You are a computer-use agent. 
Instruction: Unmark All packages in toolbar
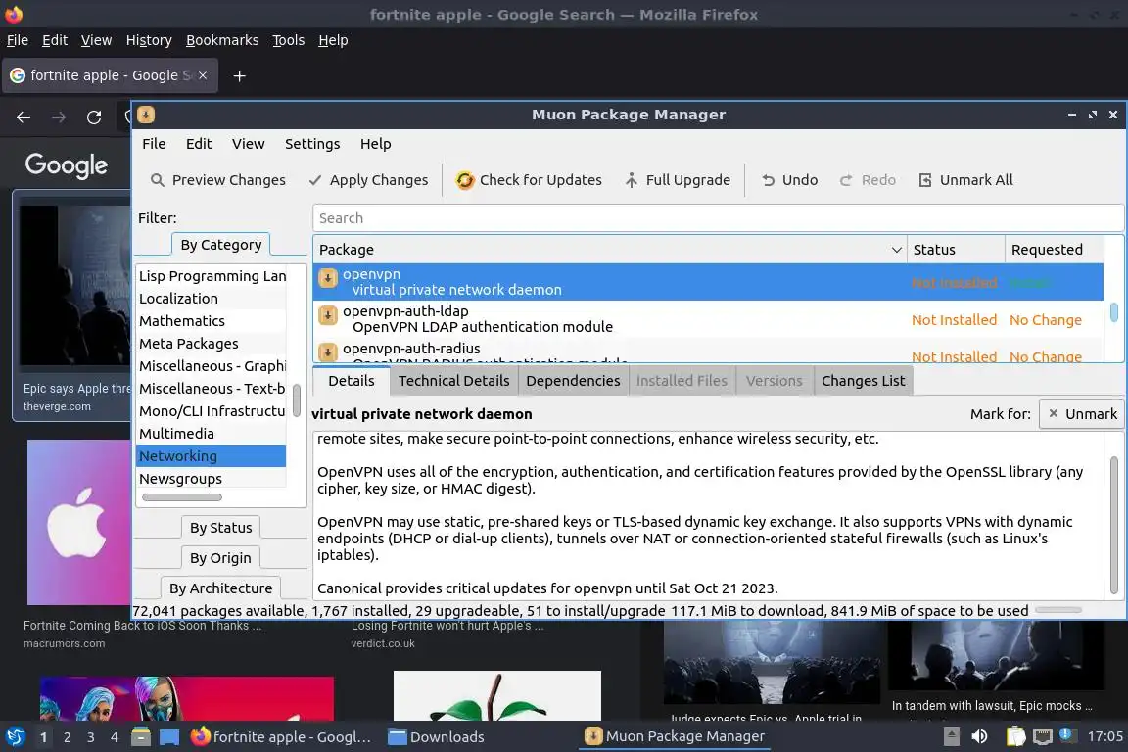point(966,180)
